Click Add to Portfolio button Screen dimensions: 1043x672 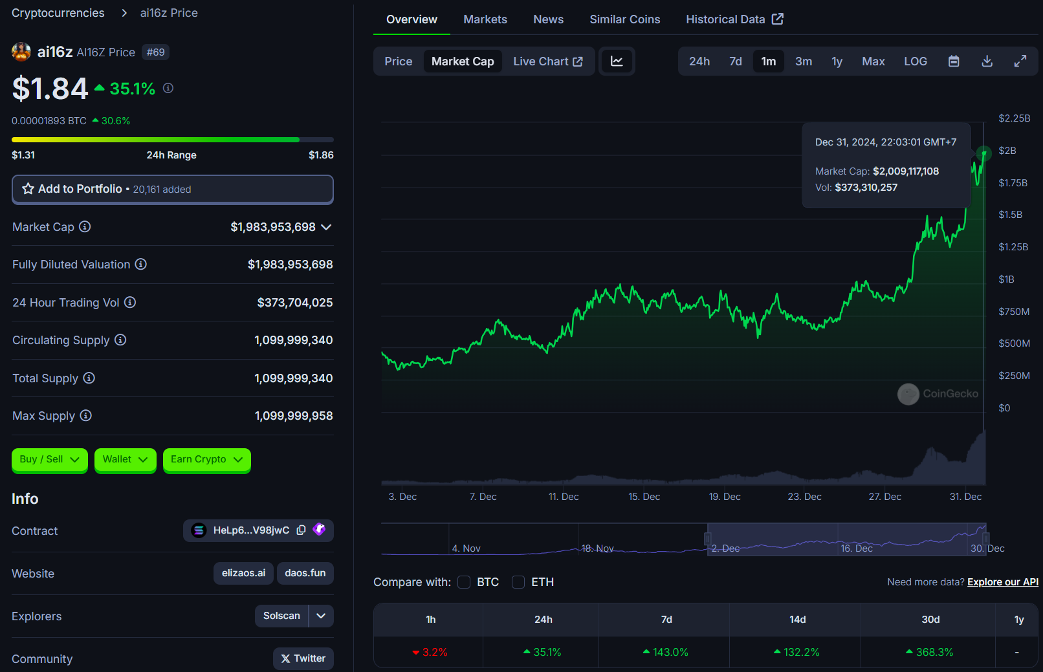click(x=173, y=189)
